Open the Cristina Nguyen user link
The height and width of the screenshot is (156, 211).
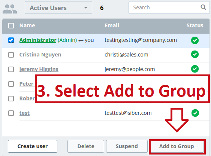tap(40, 55)
